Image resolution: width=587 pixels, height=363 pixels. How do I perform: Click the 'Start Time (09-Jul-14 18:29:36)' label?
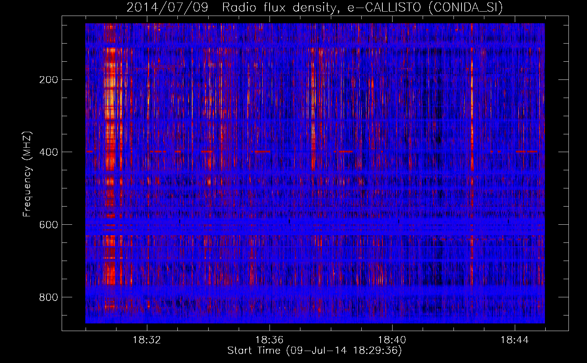(315, 351)
